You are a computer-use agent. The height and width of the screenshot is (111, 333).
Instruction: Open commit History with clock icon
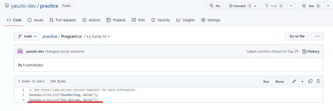point(311,52)
